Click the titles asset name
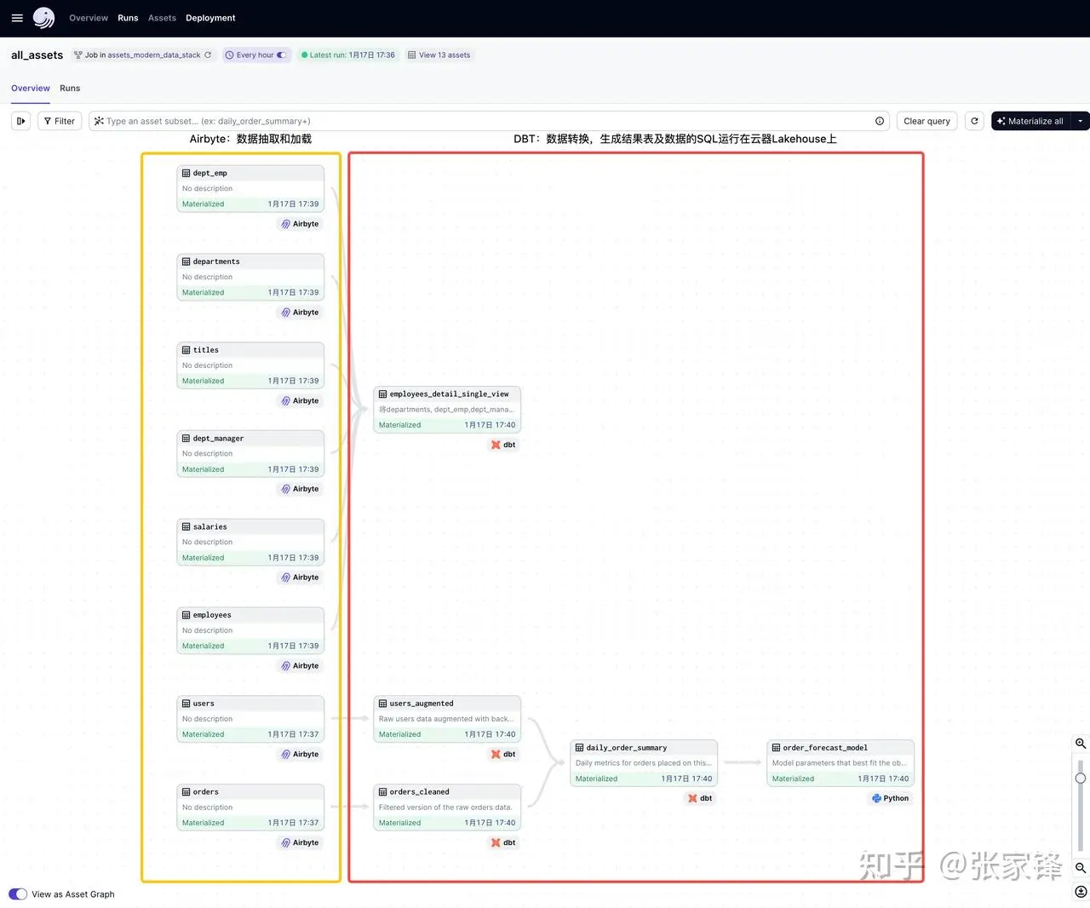 [x=206, y=350]
